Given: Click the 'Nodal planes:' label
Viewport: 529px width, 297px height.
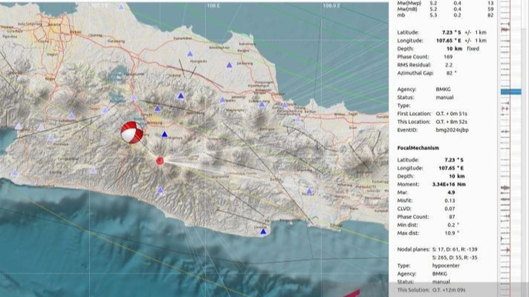Looking at the screenshot, I should pyautogui.click(x=413, y=250).
